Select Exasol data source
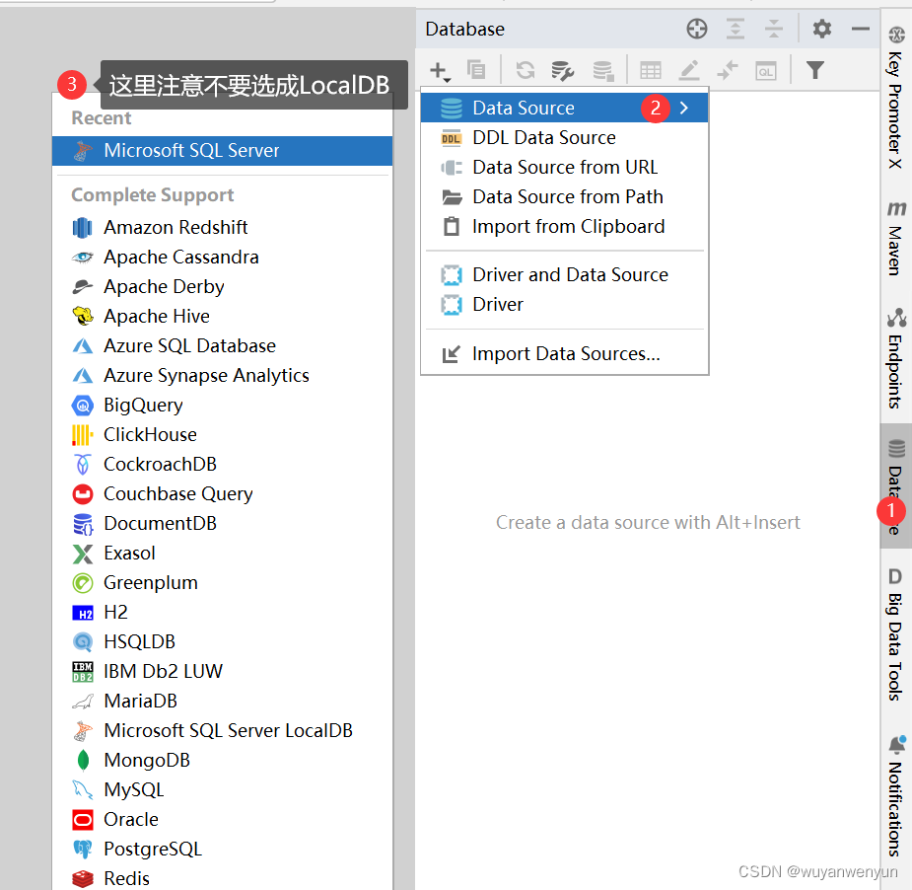Viewport: 912px width, 890px height. click(x=222, y=554)
